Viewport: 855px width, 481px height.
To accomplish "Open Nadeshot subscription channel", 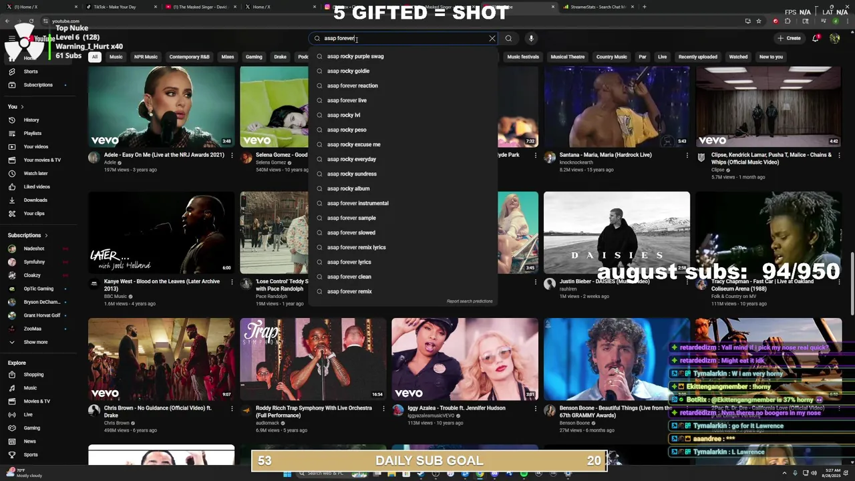I will 39,249.
